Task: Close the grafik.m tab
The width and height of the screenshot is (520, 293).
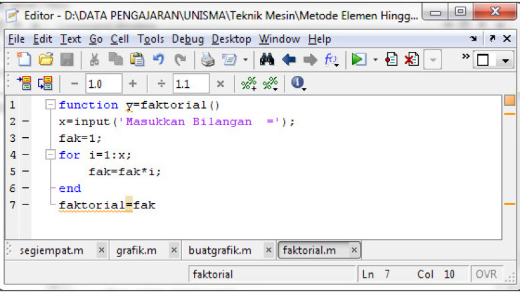Action: (174, 250)
